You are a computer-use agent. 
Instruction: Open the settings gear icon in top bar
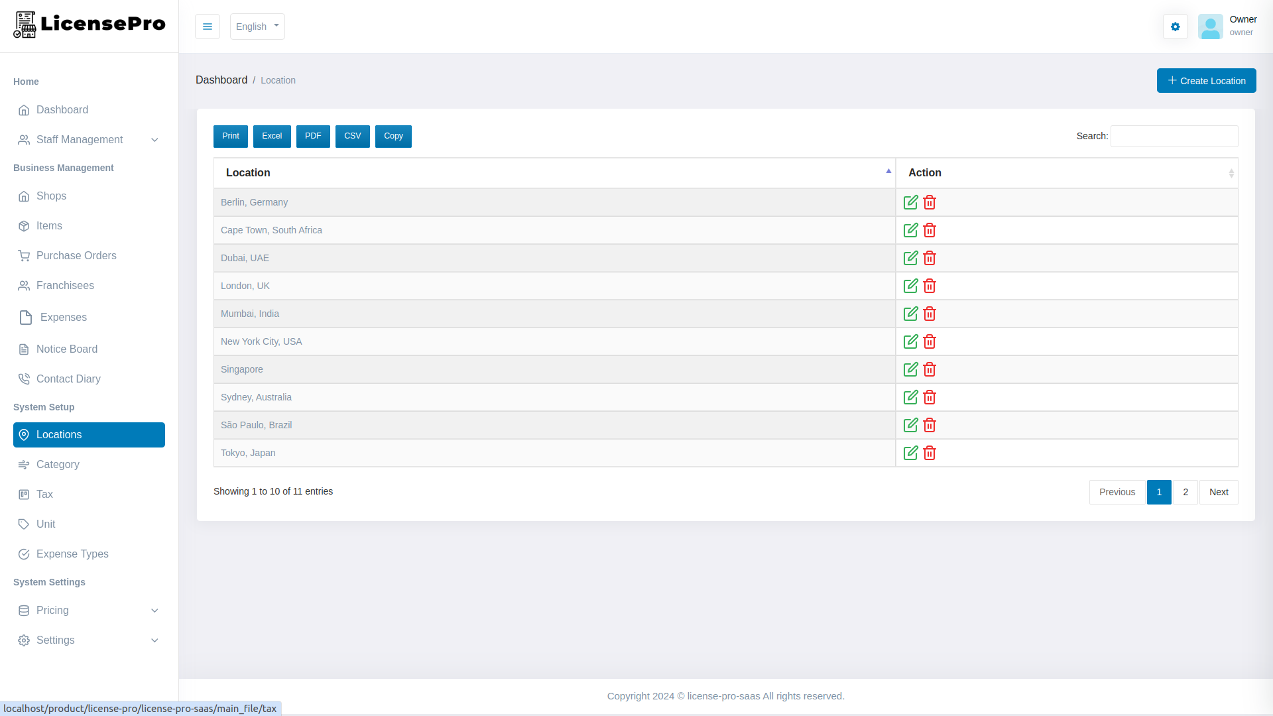(1175, 27)
